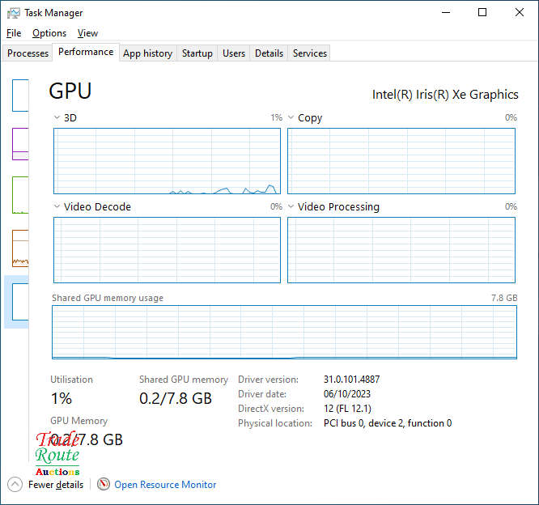Switch to the Startup tab
Viewport: 539px width, 505px height.
click(x=197, y=53)
